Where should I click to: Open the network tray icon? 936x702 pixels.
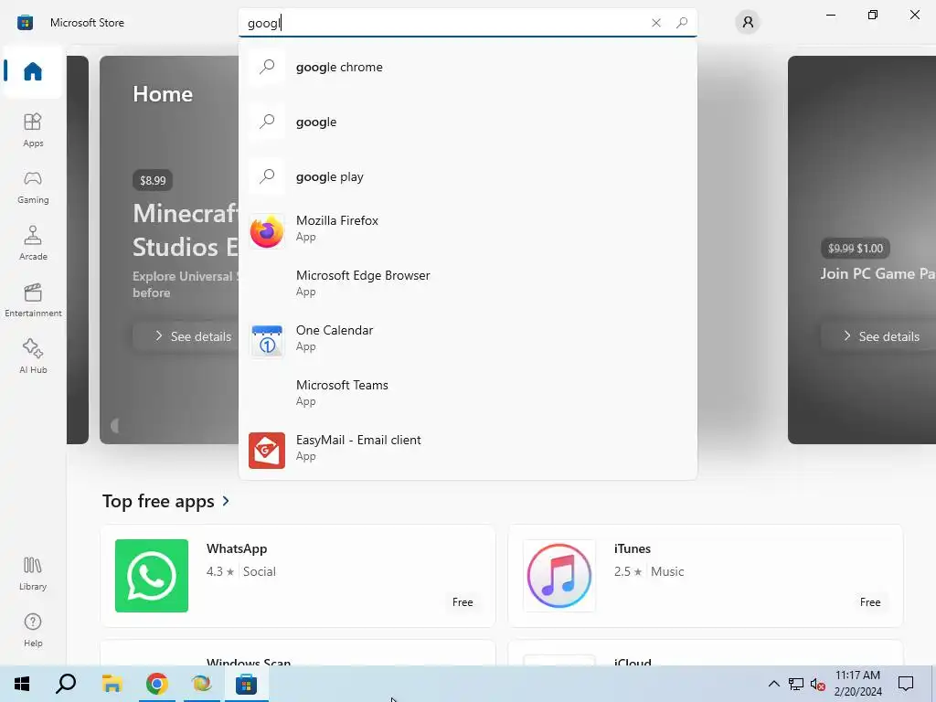796,684
